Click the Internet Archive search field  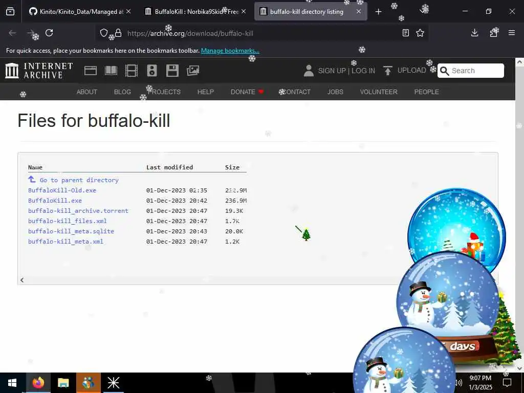(x=471, y=71)
